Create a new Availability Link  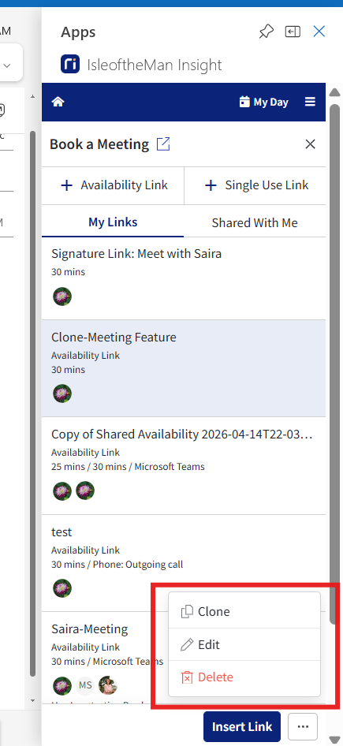[x=113, y=185]
